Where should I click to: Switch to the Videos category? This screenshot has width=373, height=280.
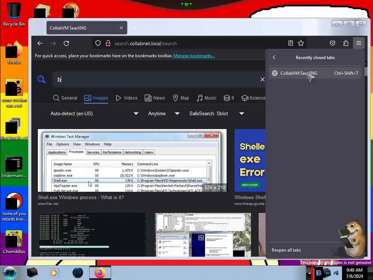pos(126,98)
